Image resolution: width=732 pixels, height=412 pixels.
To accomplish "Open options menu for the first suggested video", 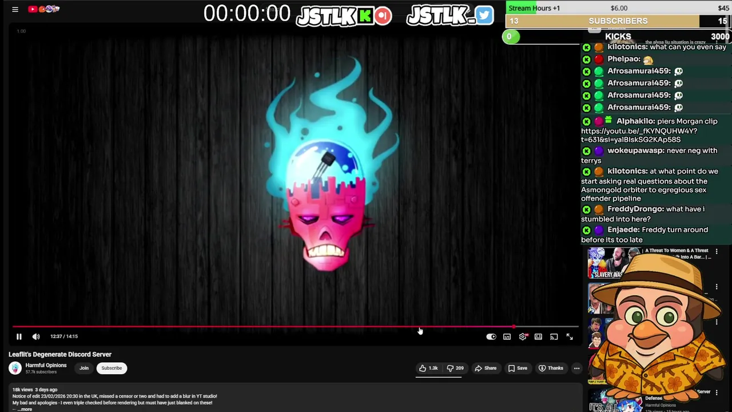I will 717,251.
